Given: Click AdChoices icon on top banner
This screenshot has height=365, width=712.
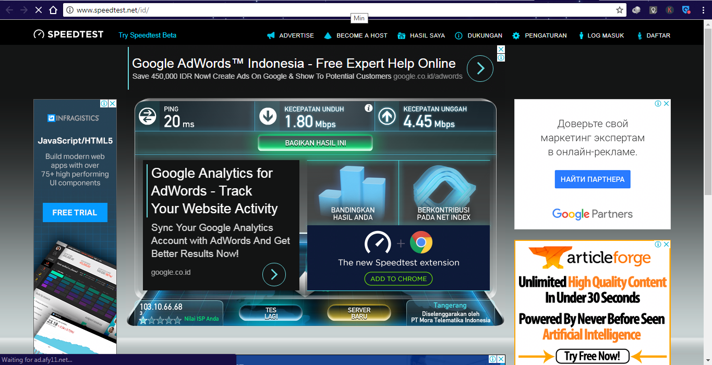Looking at the screenshot, I should (x=501, y=57).
